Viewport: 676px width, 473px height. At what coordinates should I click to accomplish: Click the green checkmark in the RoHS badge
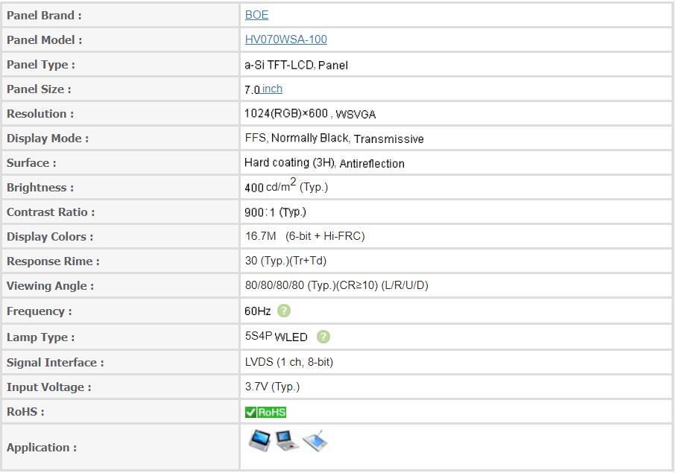[250, 412]
